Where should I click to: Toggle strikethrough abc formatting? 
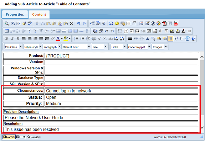coord(111,39)
